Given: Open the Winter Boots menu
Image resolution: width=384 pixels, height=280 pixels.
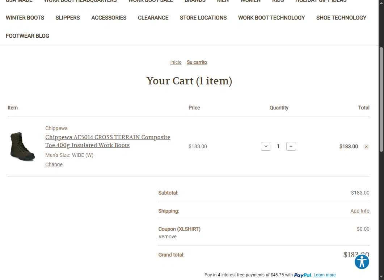Looking at the screenshot, I should point(25,18).
